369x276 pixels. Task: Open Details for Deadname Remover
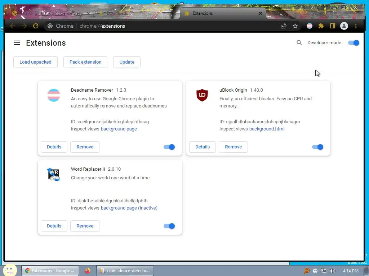54,147
